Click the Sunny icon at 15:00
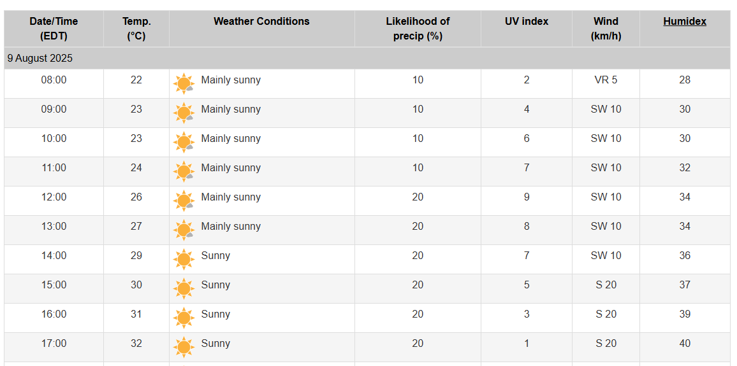The image size is (737, 366). pos(184,288)
